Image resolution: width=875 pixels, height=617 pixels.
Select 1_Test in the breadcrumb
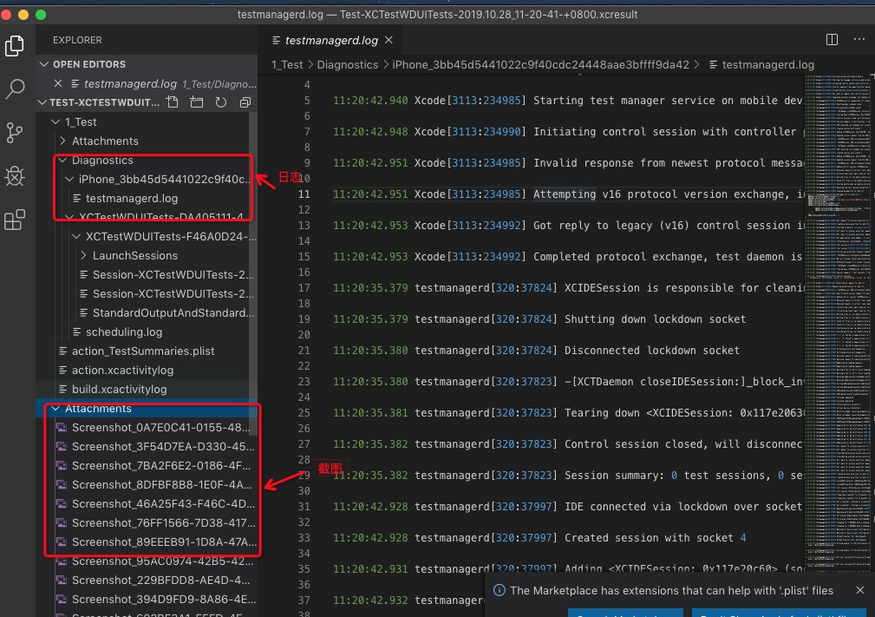click(287, 65)
